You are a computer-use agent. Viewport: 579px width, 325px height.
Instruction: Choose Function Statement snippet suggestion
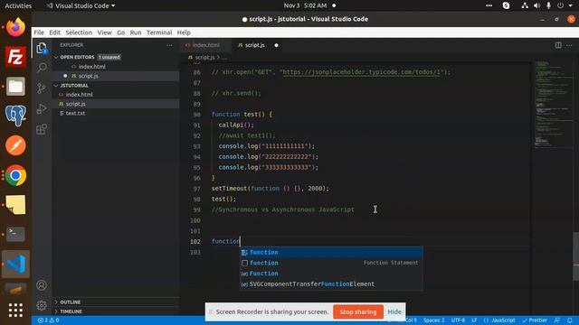pos(331,263)
